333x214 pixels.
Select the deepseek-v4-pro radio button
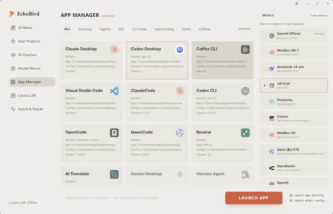coord(264,69)
